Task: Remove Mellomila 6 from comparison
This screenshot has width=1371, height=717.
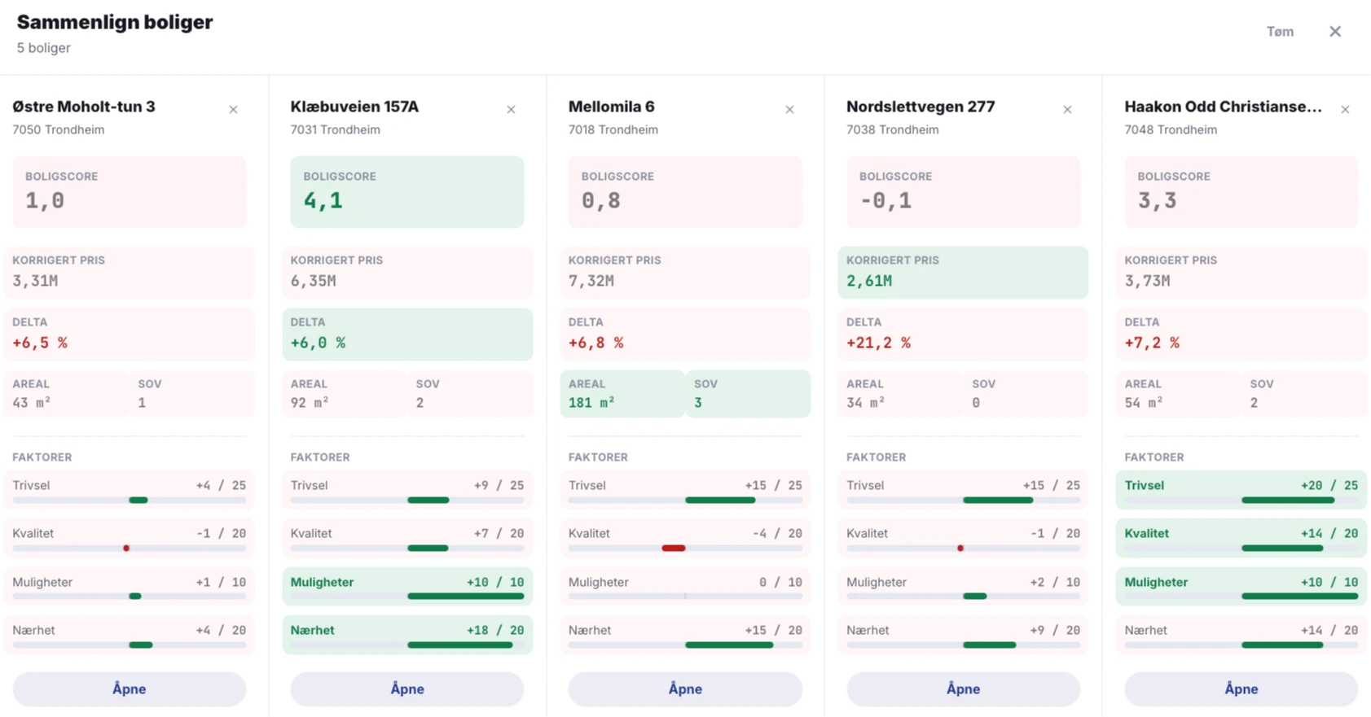Action: coord(789,109)
